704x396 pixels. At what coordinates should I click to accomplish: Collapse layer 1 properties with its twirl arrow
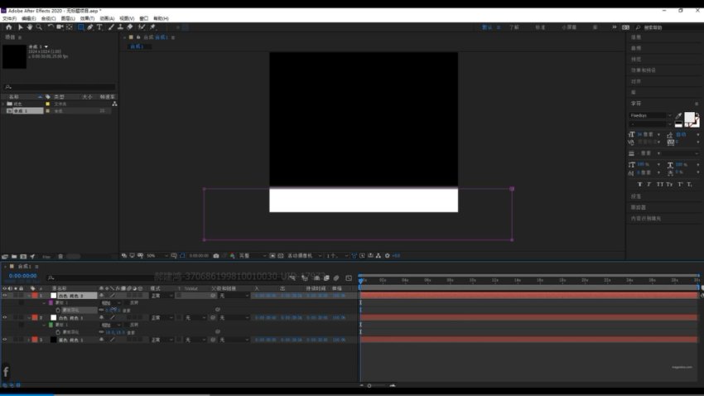29,296
